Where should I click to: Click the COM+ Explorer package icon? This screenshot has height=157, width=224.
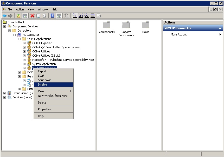point(29,43)
